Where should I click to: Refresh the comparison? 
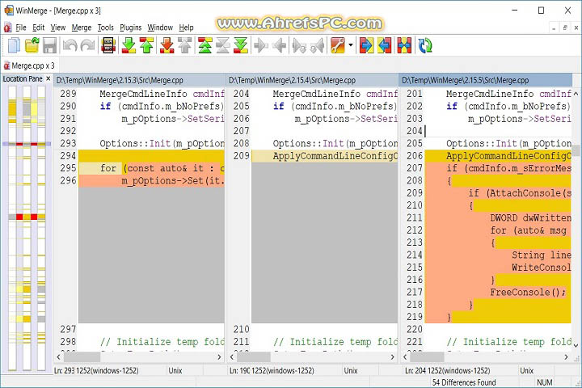[x=425, y=45]
